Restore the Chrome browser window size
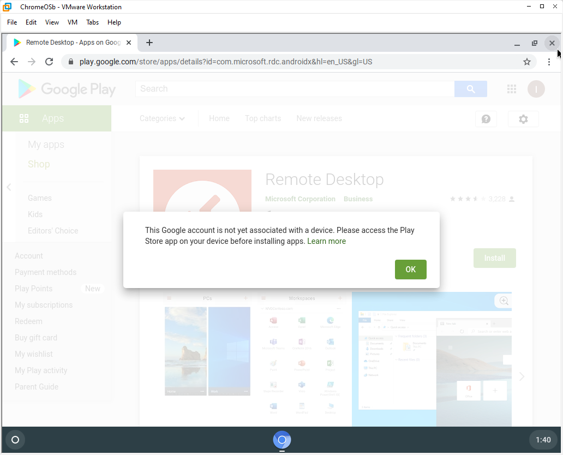This screenshot has height=455, width=563. point(535,43)
